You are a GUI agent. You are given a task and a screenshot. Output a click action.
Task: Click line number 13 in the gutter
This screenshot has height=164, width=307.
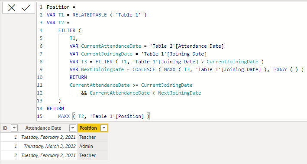tap(39, 101)
